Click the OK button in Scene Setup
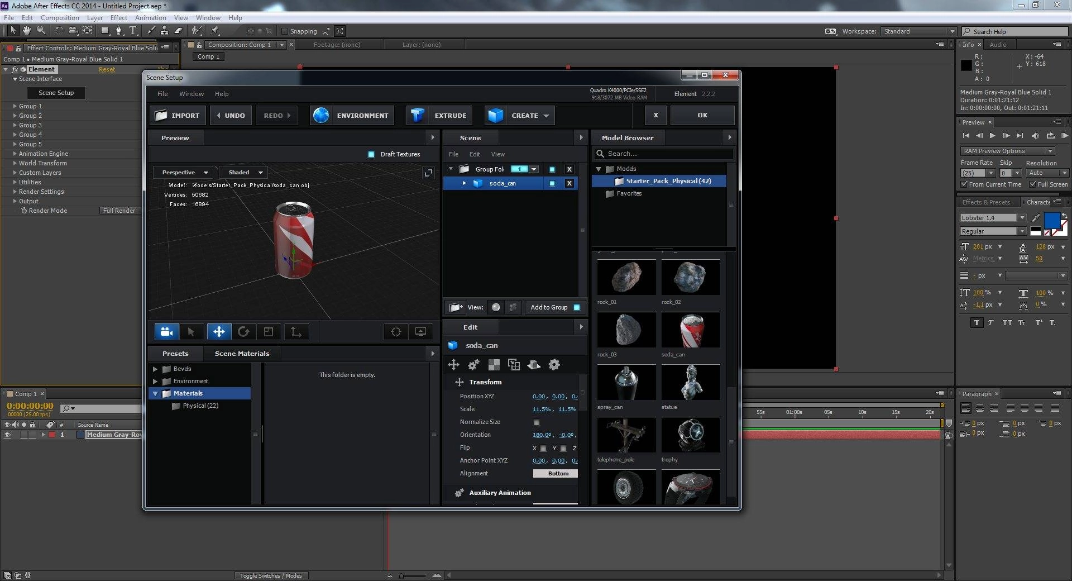The width and height of the screenshot is (1072, 581). pos(702,115)
